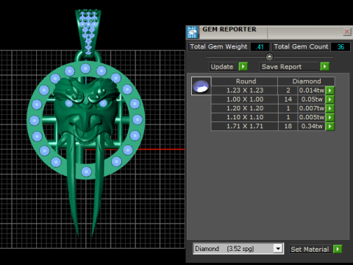Click the Round column header
Image resolution: width=353 pixels, height=265 pixels.
[244, 81]
